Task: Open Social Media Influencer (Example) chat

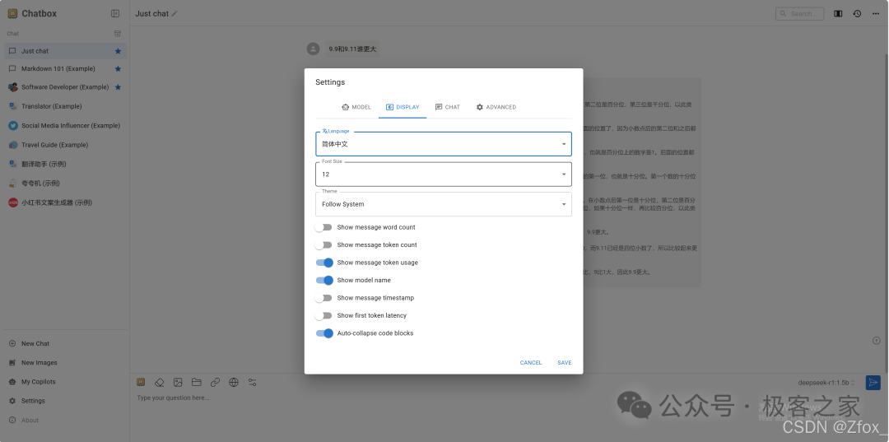Action: [x=65, y=126]
